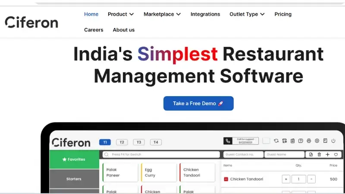Click the refresh sync icon

[276, 141]
